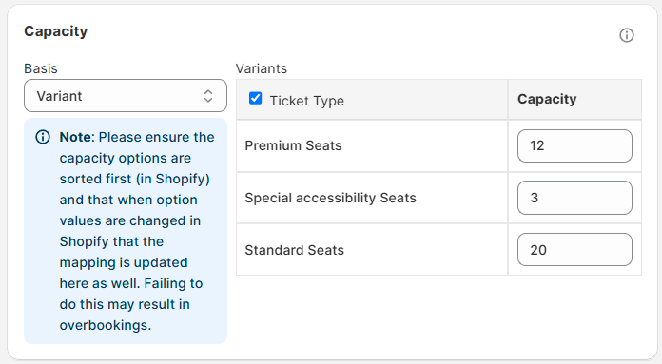662x364 pixels.
Task: Click the value 20 in Standard Seats field
Action: click(538, 250)
